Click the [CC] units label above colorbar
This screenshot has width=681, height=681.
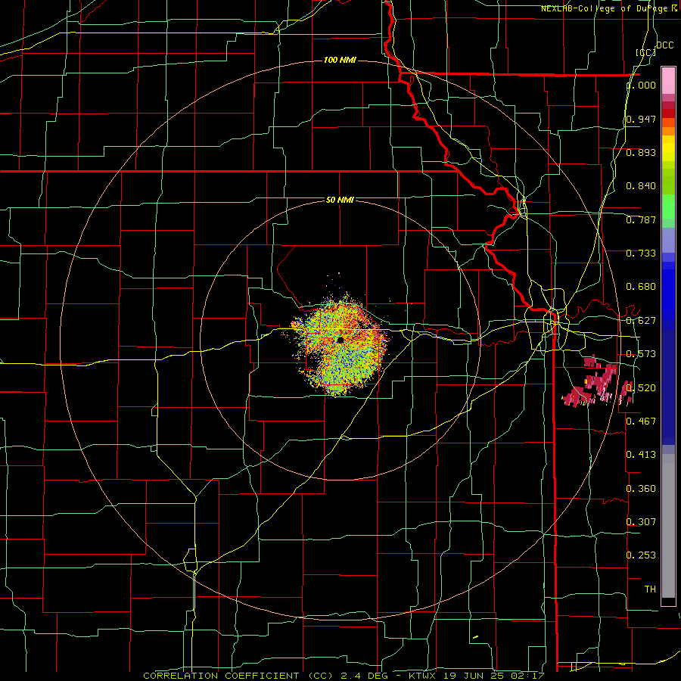tap(645, 52)
